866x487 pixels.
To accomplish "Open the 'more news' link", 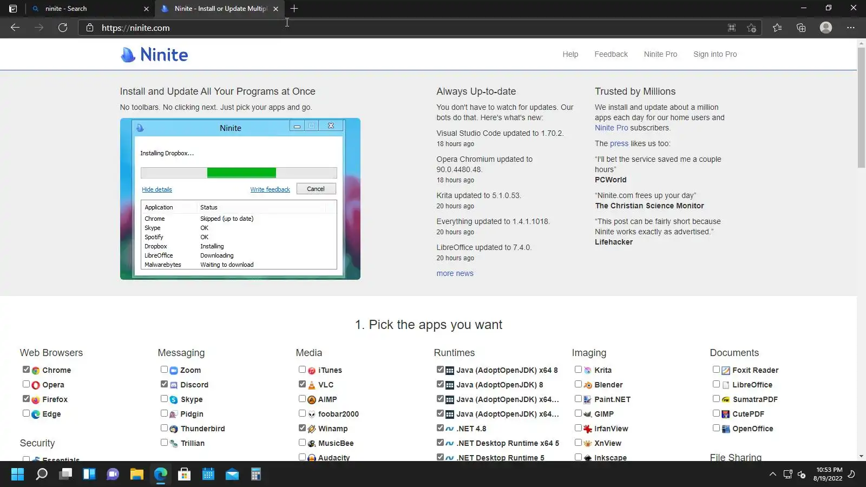I will [455, 274].
